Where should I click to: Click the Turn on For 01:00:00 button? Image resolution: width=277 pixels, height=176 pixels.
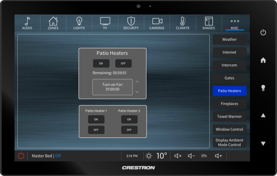pyautogui.click(x=112, y=87)
